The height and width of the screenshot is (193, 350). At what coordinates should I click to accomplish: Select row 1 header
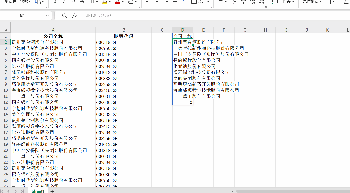(6, 36)
